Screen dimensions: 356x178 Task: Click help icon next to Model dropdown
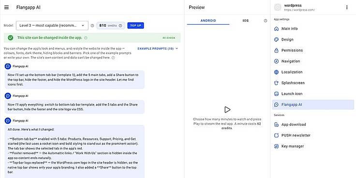click(92, 26)
